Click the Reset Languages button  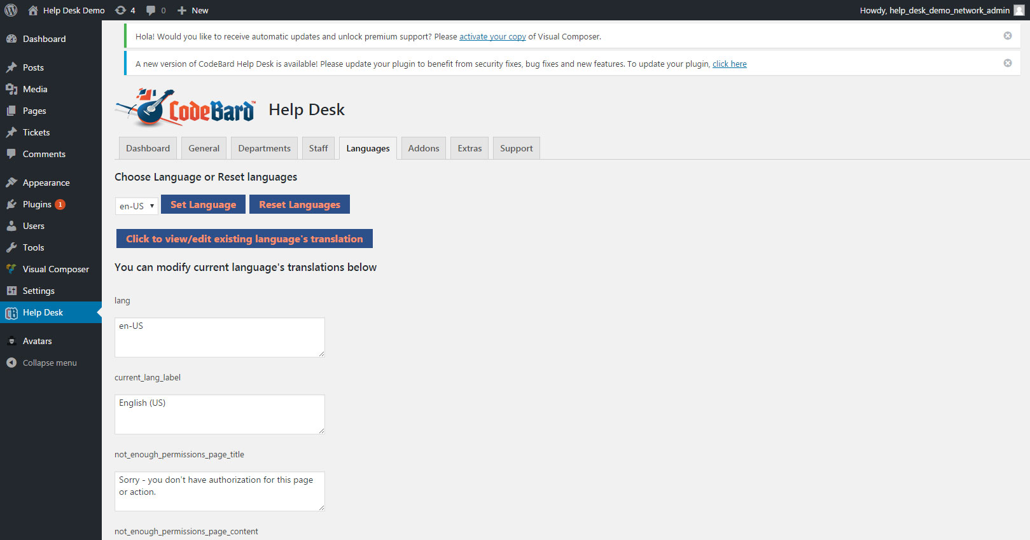[x=300, y=204]
